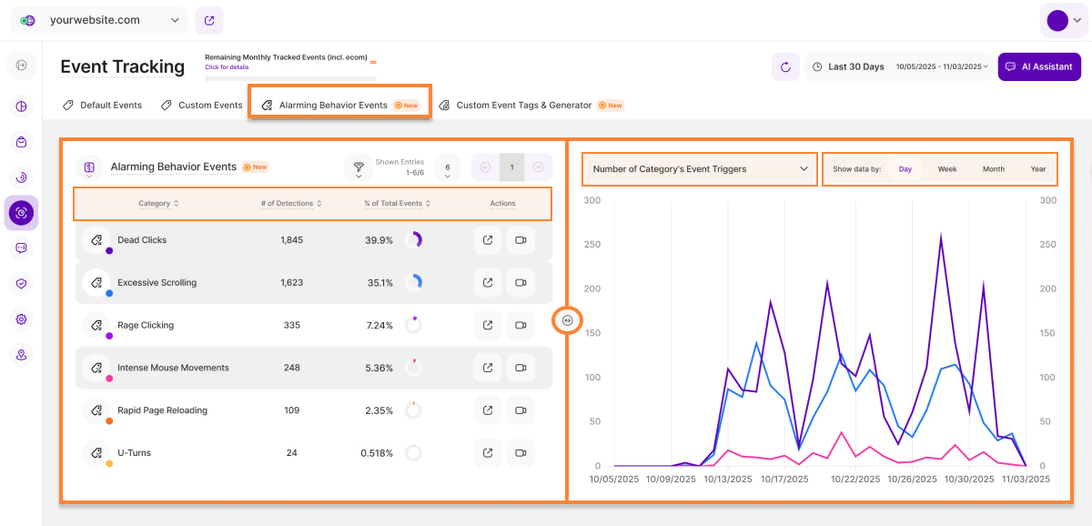The width and height of the screenshot is (1092, 526).
Task: Click the Dead Clicks percentage donut
Action: click(x=413, y=240)
